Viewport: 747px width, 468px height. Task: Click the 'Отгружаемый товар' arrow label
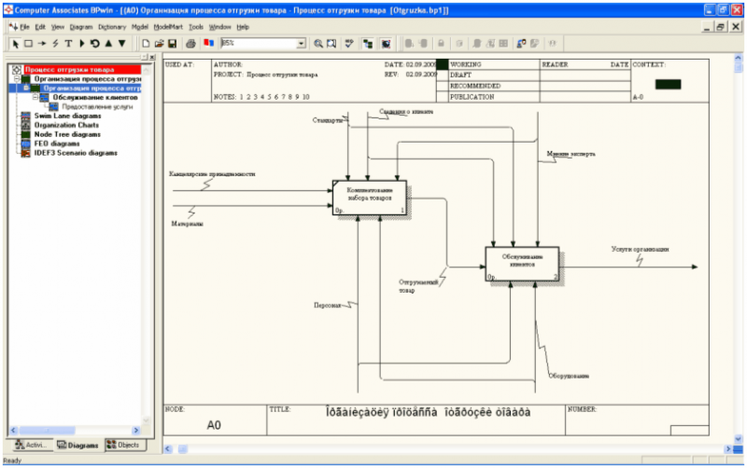click(x=417, y=286)
